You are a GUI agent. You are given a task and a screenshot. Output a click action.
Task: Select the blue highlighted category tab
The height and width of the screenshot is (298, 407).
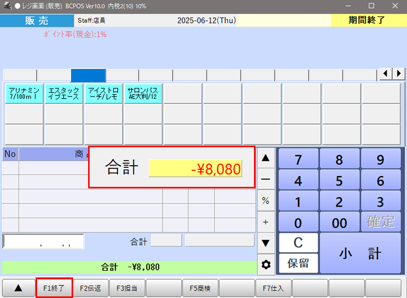click(88, 75)
